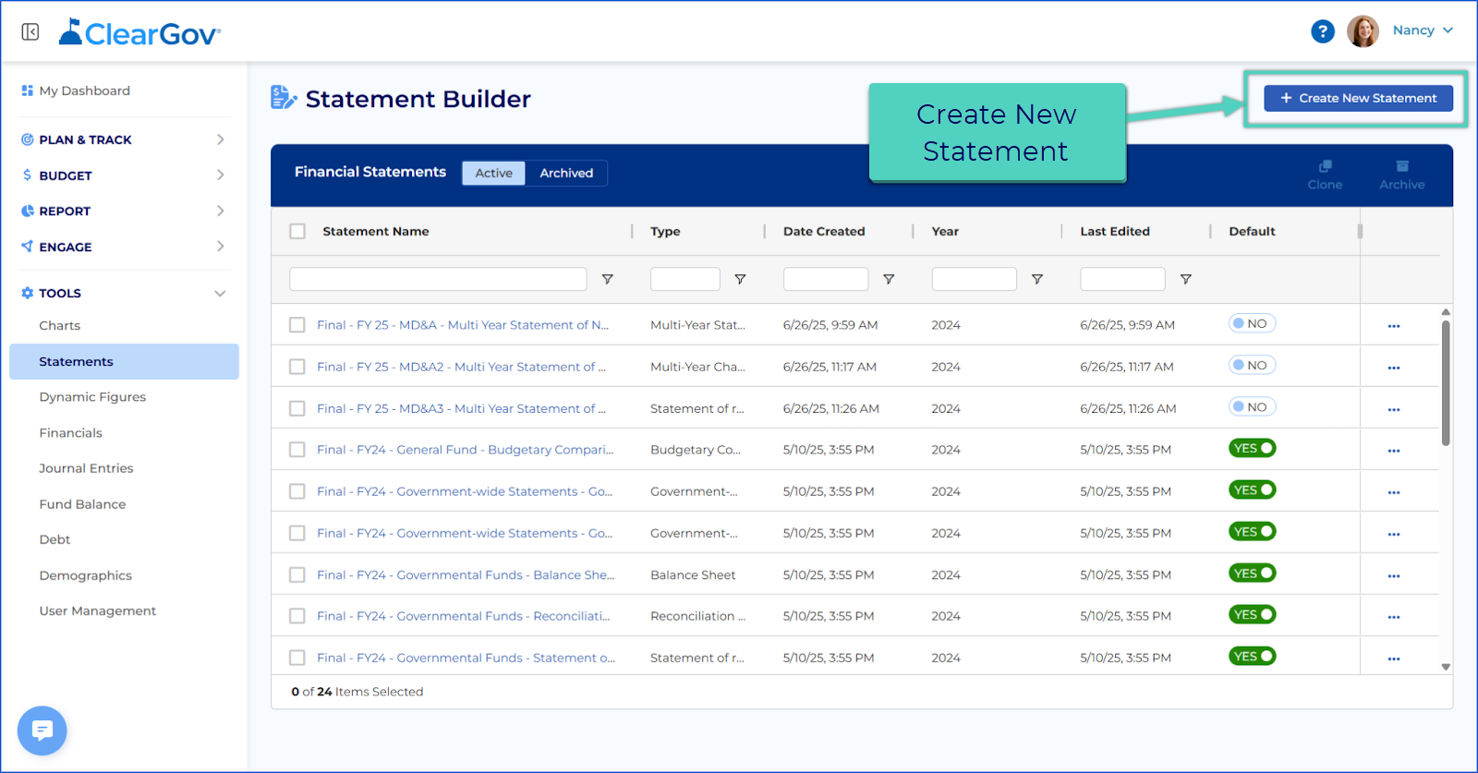Open the help question mark icon
The image size is (1478, 773).
click(x=1323, y=31)
